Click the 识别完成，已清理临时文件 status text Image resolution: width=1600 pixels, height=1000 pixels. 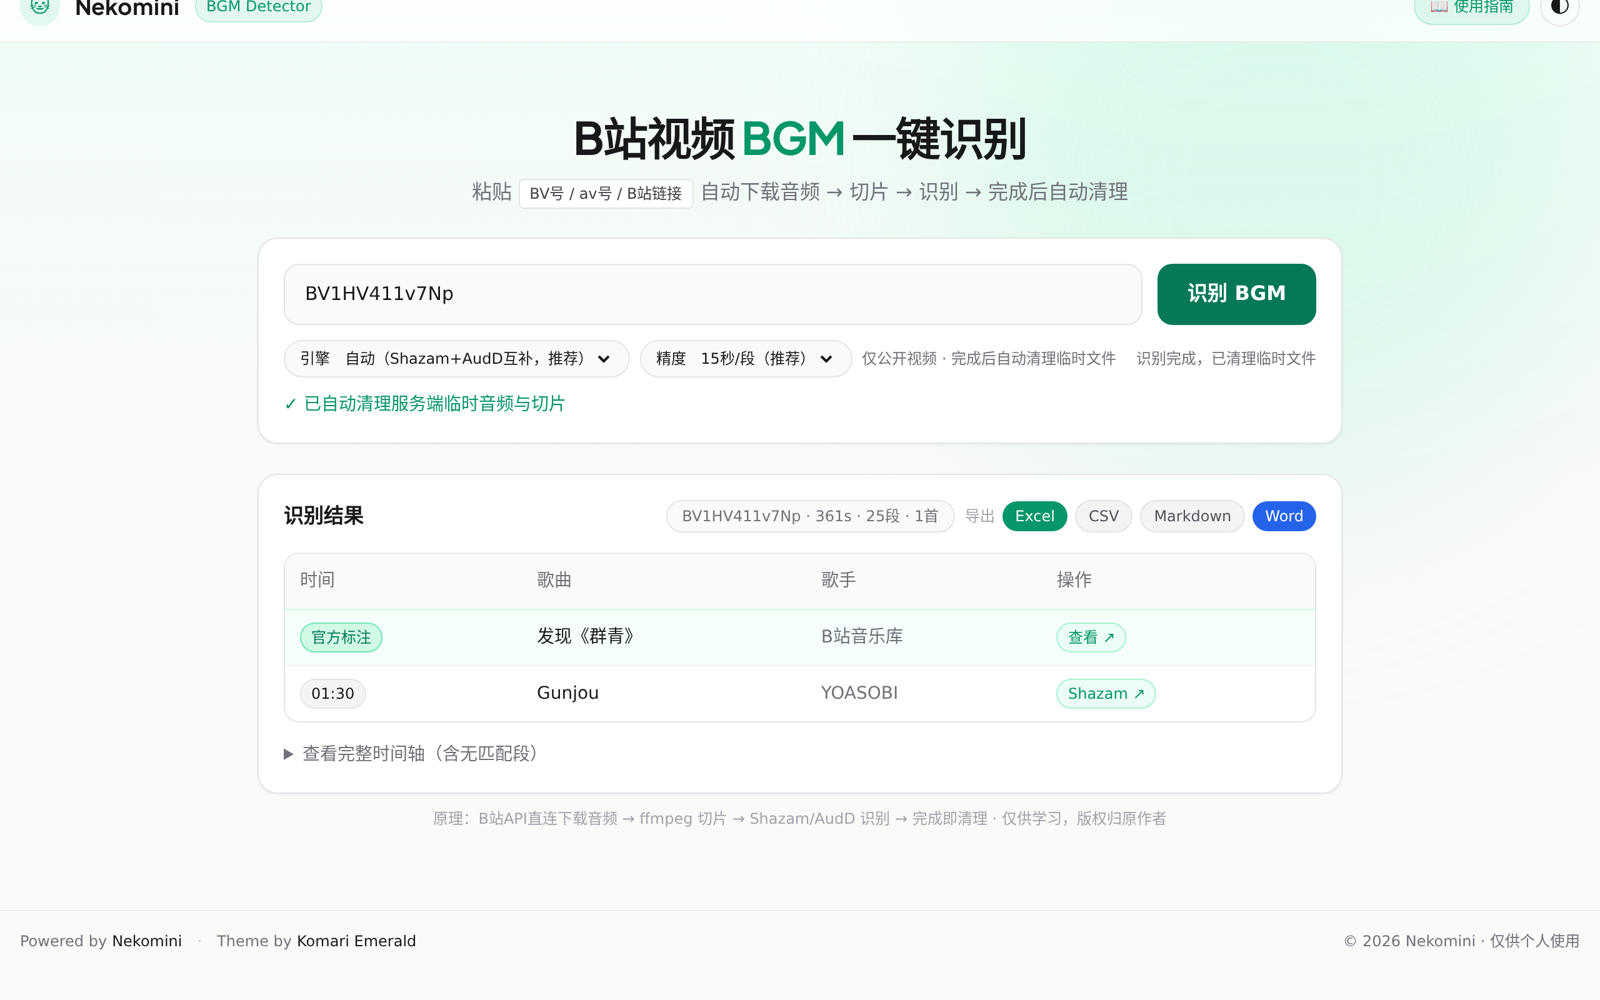(x=1226, y=359)
